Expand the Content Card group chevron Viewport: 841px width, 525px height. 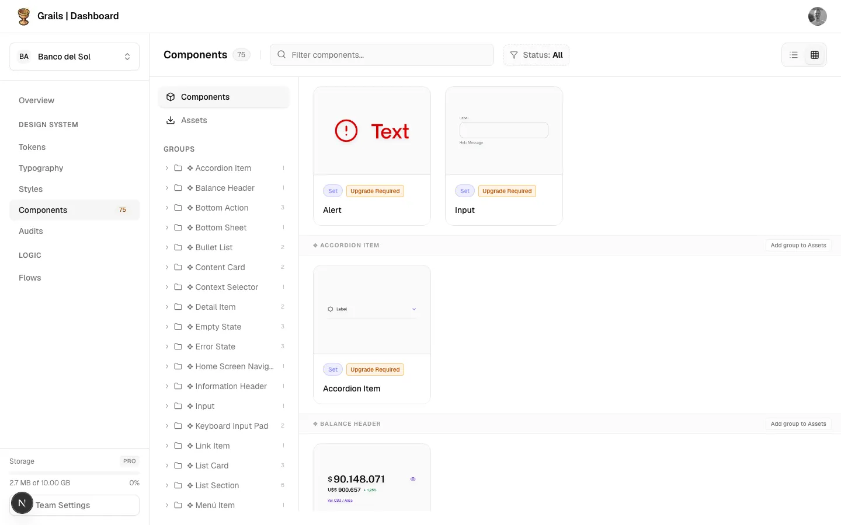[167, 267]
